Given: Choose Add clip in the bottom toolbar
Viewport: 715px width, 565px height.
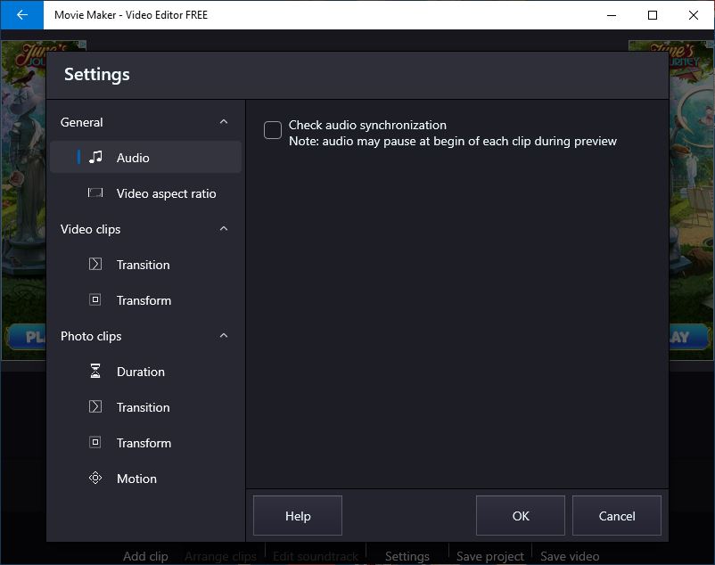Looking at the screenshot, I should 145,556.
